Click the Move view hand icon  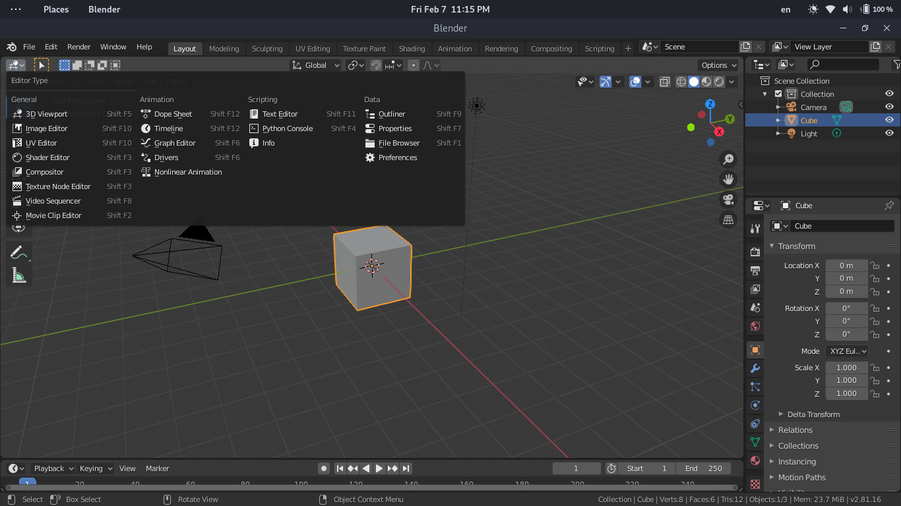728,179
